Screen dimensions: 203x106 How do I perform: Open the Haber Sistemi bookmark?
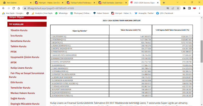click(101, 13)
